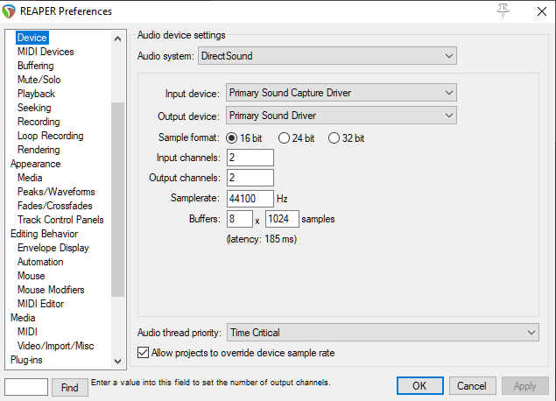Open Rendering preferences page
Viewport: 556px width, 401px height.
point(39,150)
